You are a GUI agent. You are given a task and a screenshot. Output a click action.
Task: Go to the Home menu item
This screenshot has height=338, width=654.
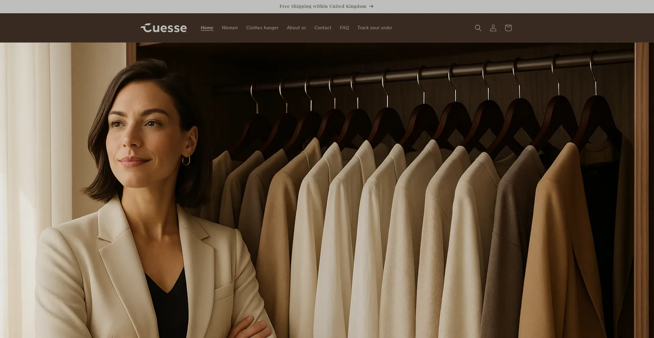[207, 28]
